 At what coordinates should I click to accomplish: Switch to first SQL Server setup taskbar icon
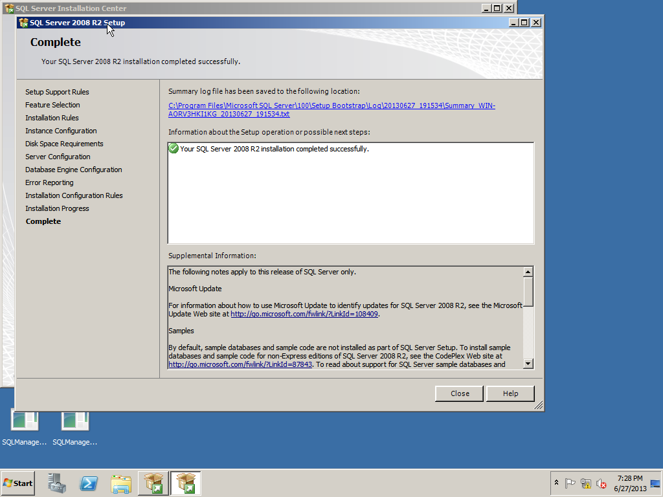(153, 483)
